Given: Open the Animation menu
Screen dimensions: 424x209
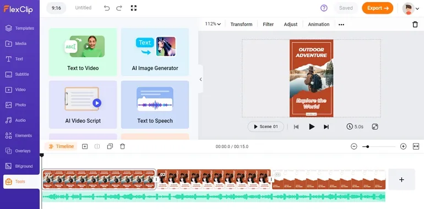Looking at the screenshot, I should (x=318, y=24).
